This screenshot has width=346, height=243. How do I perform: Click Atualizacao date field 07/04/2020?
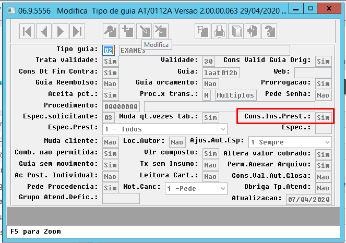pos(309,200)
